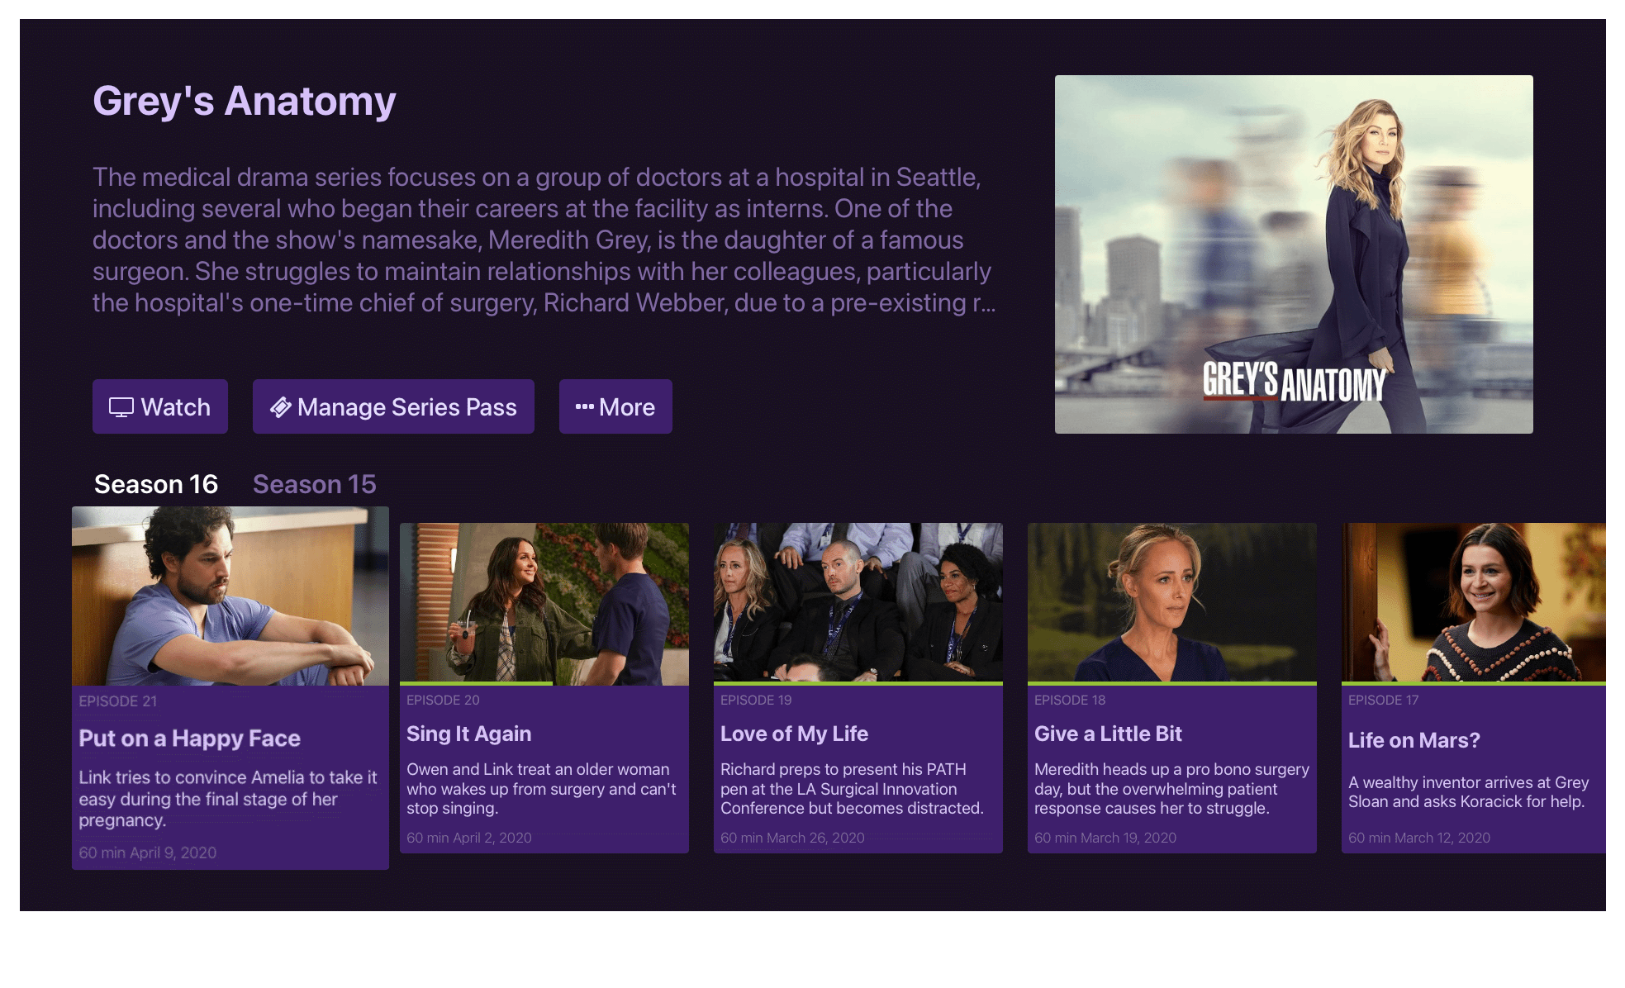1625x988 pixels.
Task: Expand the truncated series description text
Action: pyautogui.click(x=544, y=240)
